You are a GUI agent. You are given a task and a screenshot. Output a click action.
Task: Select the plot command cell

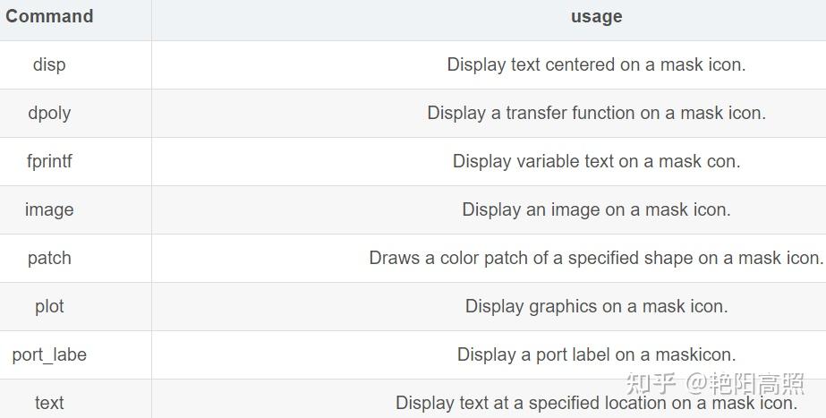pos(49,306)
